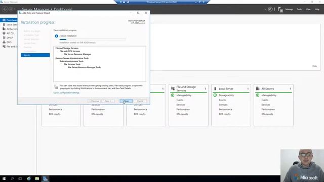Open the Tools menu

point(299,9)
